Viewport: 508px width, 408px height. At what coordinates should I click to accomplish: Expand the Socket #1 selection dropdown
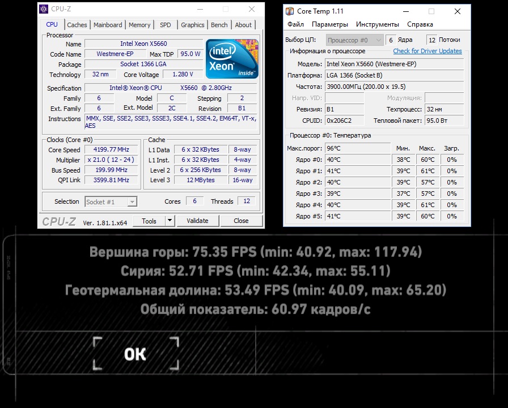tap(132, 202)
